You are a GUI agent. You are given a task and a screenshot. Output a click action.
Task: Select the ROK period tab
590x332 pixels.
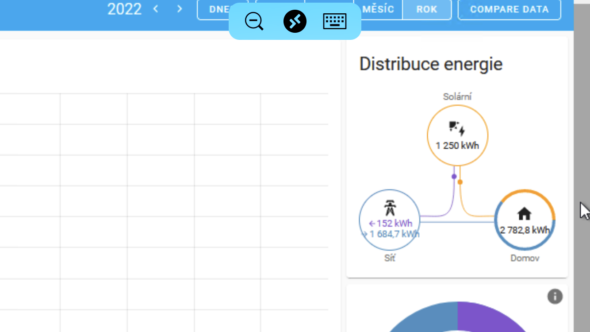coord(427,9)
